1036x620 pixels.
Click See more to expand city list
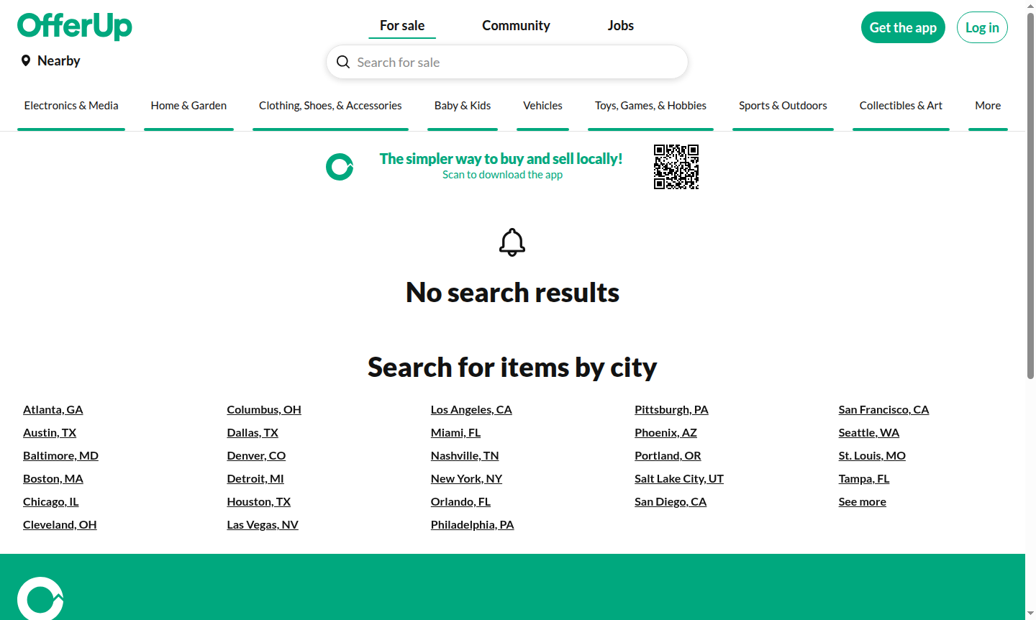[862, 501]
